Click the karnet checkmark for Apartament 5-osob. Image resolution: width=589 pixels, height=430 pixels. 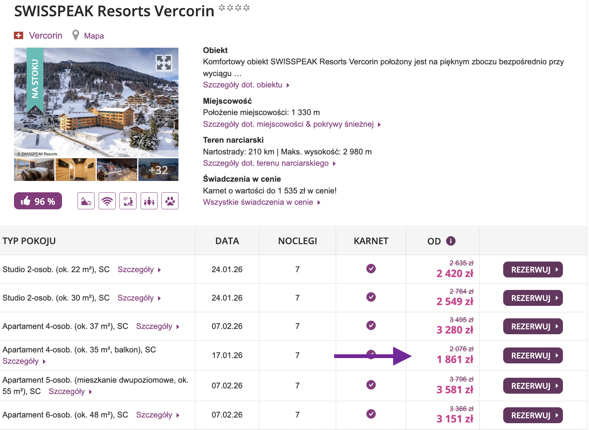point(371,385)
